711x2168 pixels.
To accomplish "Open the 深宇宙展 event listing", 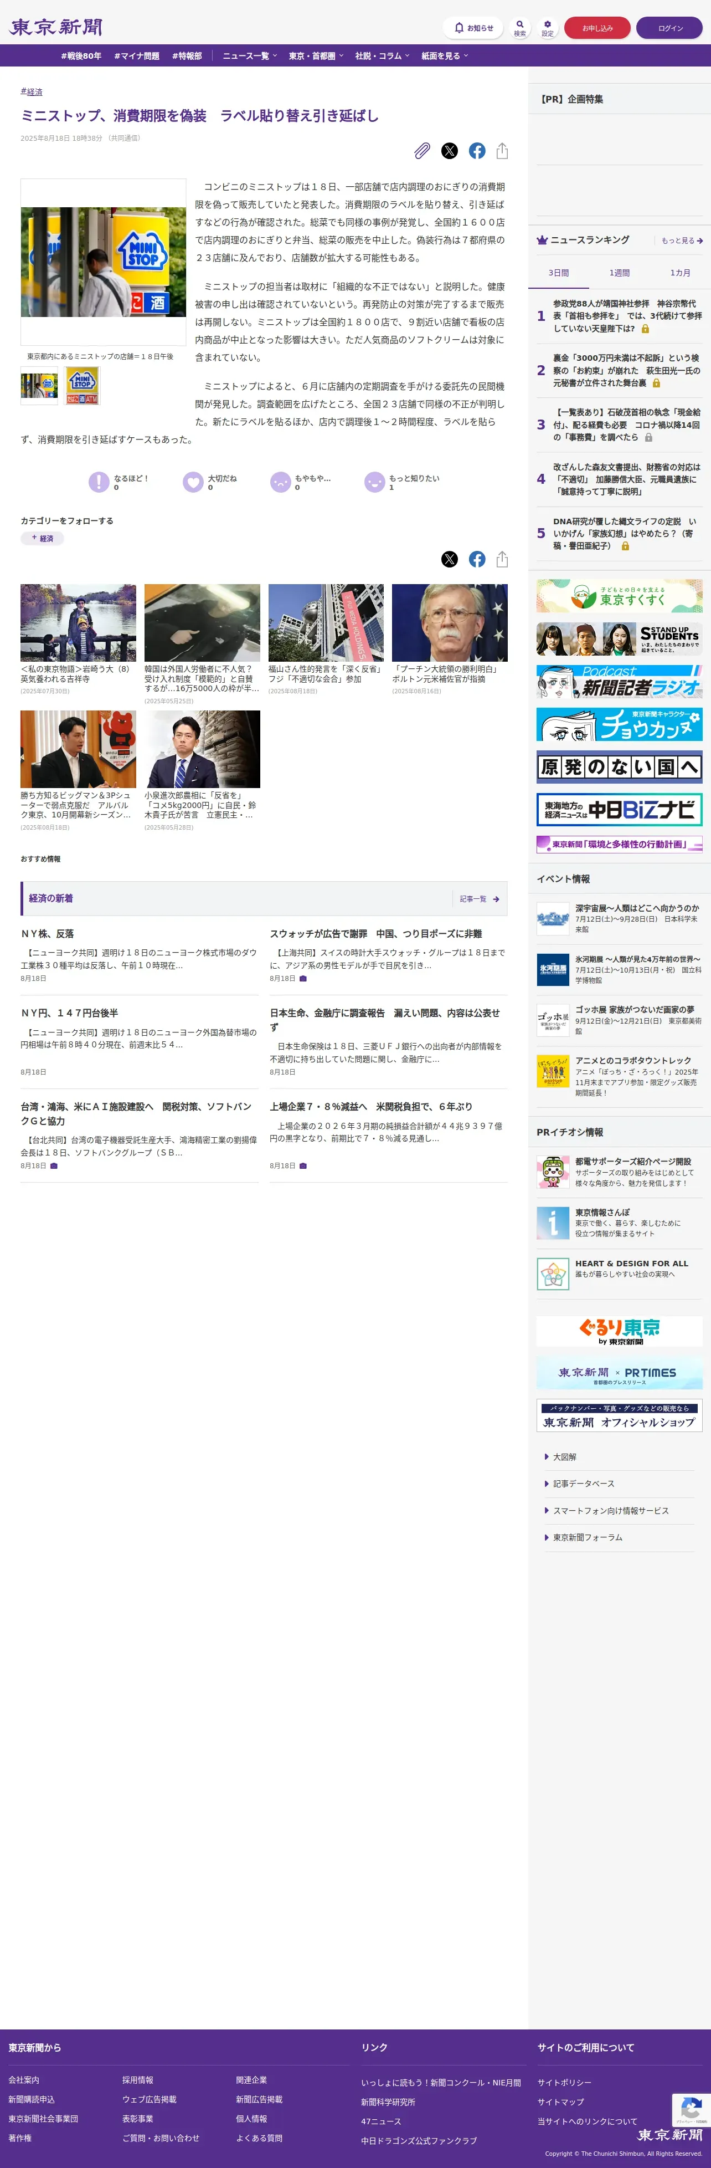I will coord(619,919).
